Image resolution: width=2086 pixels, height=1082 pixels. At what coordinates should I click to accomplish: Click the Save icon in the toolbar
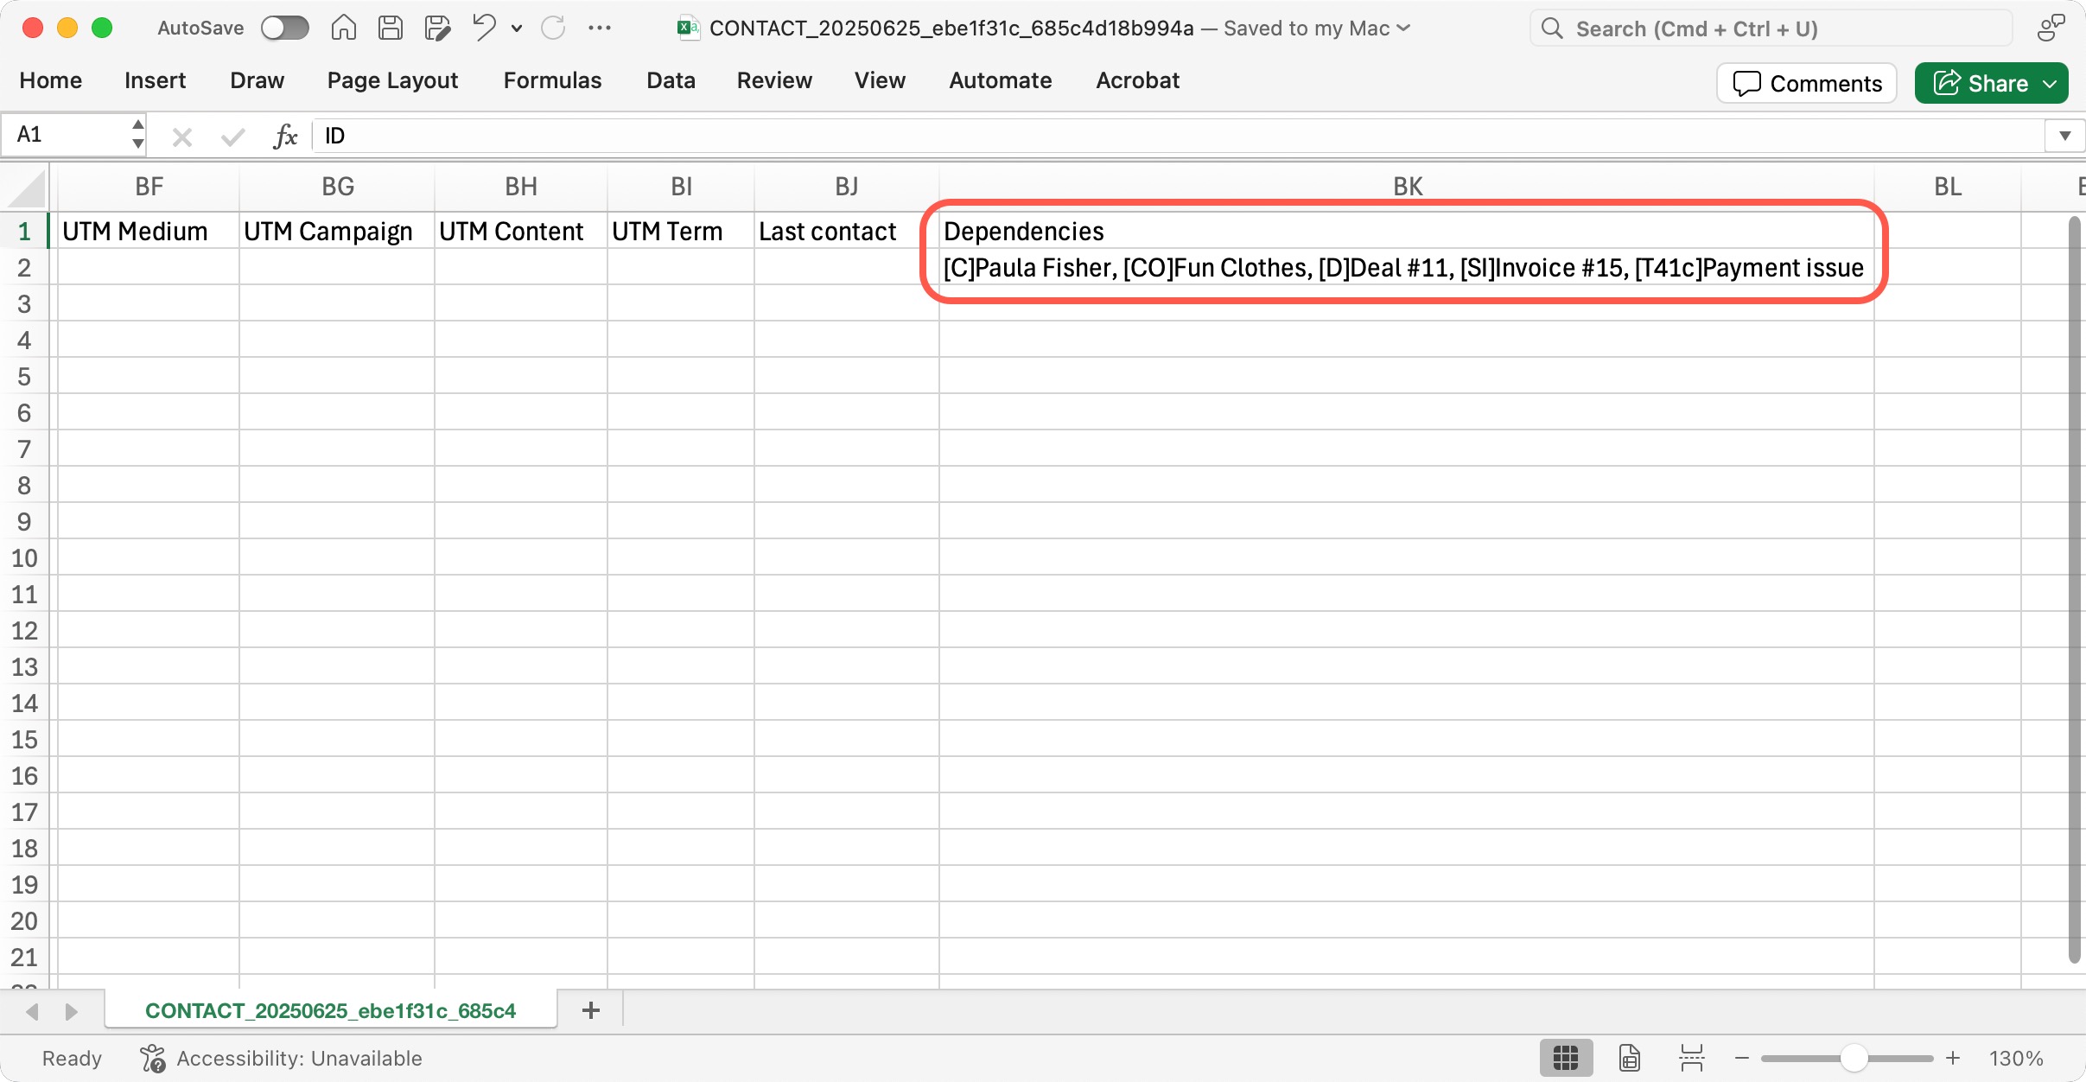pyautogui.click(x=390, y=27)
